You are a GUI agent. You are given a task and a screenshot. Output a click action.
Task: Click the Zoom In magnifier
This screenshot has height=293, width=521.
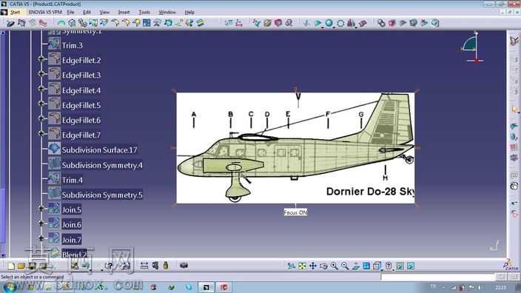(x=334, y=266)
